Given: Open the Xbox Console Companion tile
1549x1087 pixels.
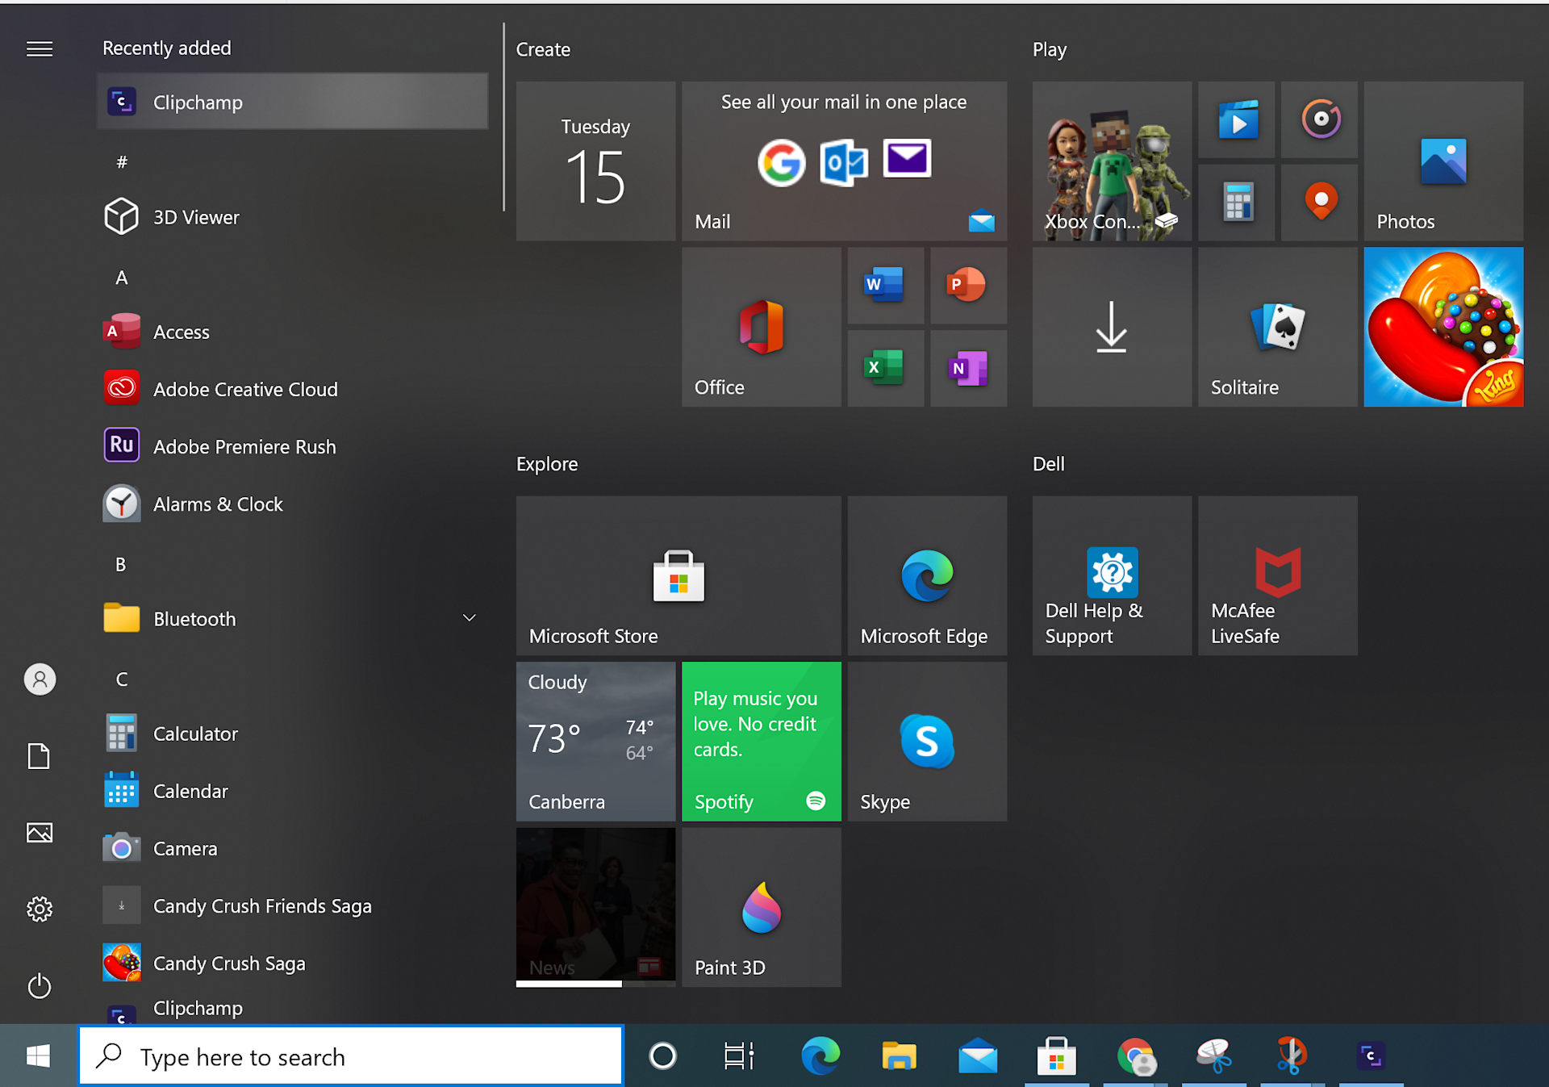Looking at the screenshot, I should [1112, 161].
